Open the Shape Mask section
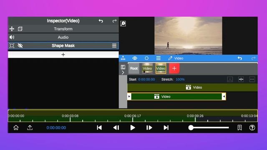Image resolution: width=267 pixels, height=150 pixels. coord(63,45)
